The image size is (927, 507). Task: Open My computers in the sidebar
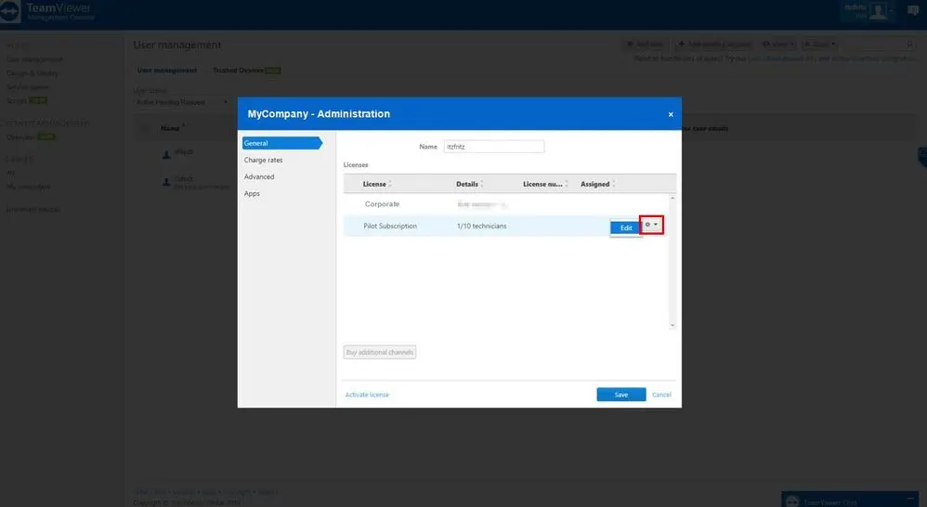click(28, 187)
